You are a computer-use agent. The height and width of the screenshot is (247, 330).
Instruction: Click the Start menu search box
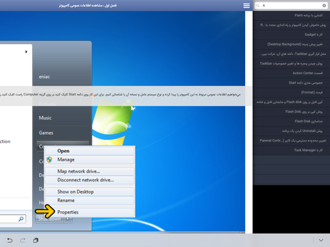tap(13, 219)
